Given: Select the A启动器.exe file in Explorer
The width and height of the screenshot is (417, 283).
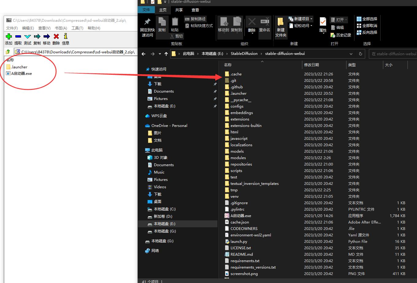Looking at the screenshot, I should [x=240, y=216].
